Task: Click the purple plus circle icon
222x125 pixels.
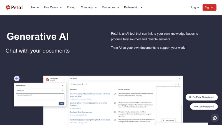Action: click(17, 79)
